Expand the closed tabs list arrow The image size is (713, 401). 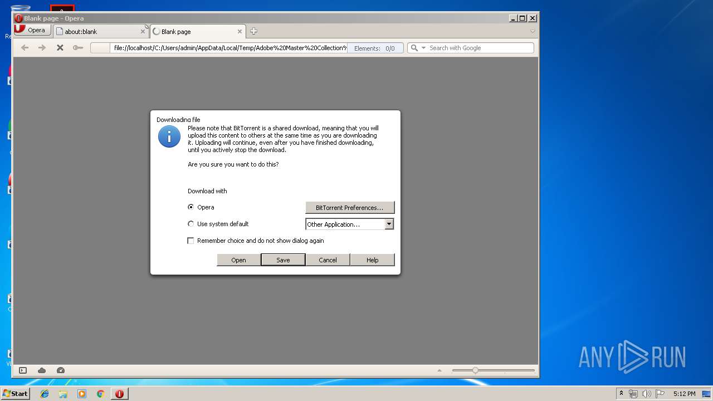pyautogui.click(x=533, y=31)
